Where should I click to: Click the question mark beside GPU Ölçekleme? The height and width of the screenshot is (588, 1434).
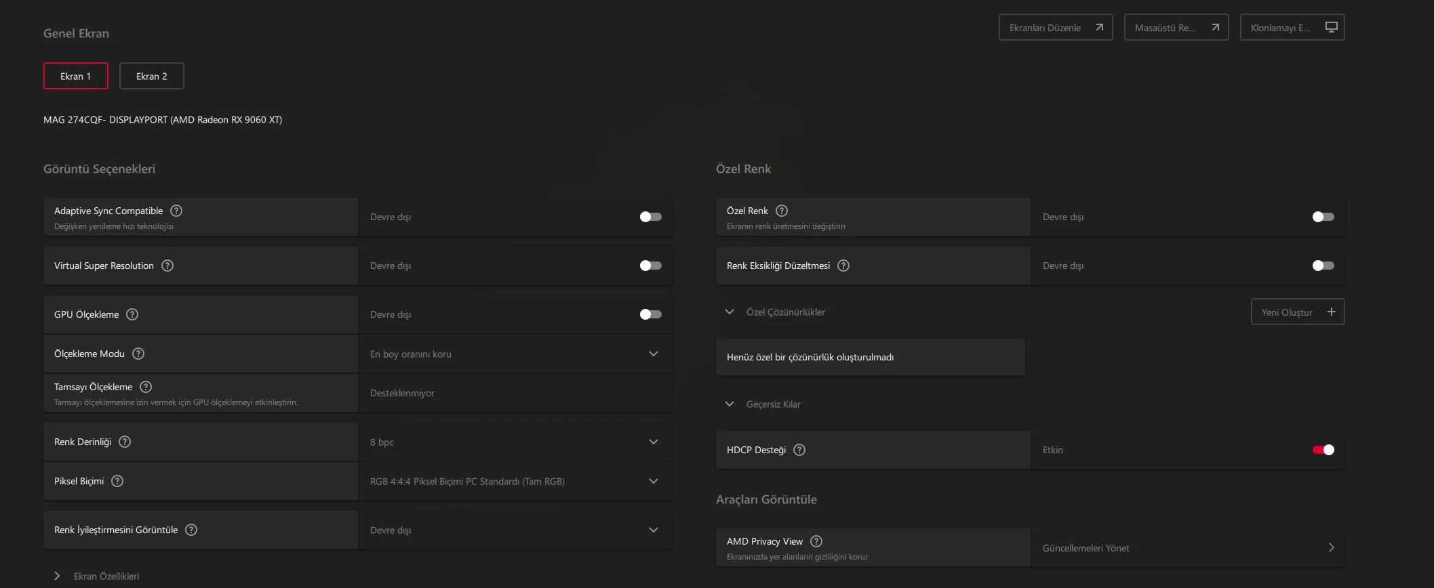point(132,314)
